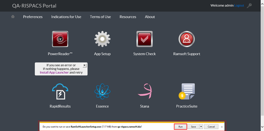Open the Preferences menu

coord(33,17)
